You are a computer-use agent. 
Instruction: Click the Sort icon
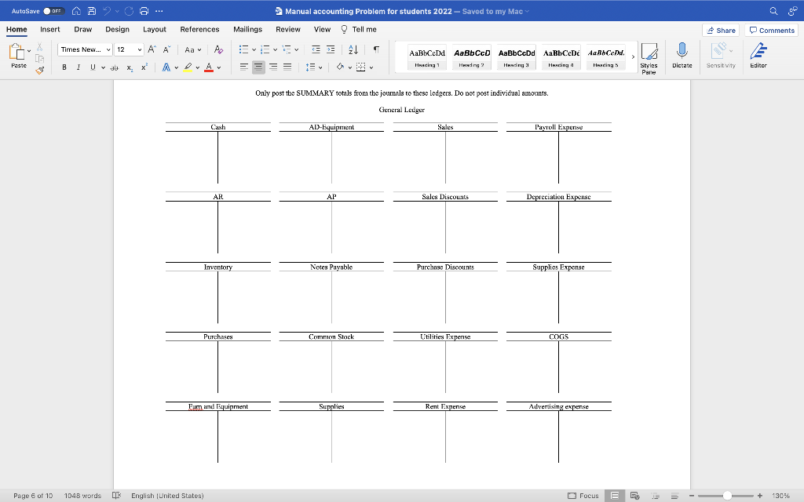pyautogui.click(x=353, y=49)
